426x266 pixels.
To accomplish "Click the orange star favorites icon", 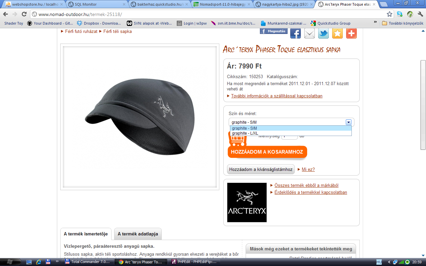I will pyautogui.click(x=337, y=34).
